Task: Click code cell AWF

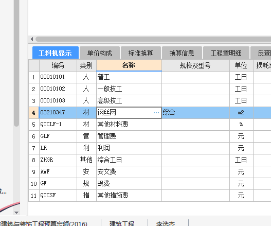Action: [x=58, y=172]
